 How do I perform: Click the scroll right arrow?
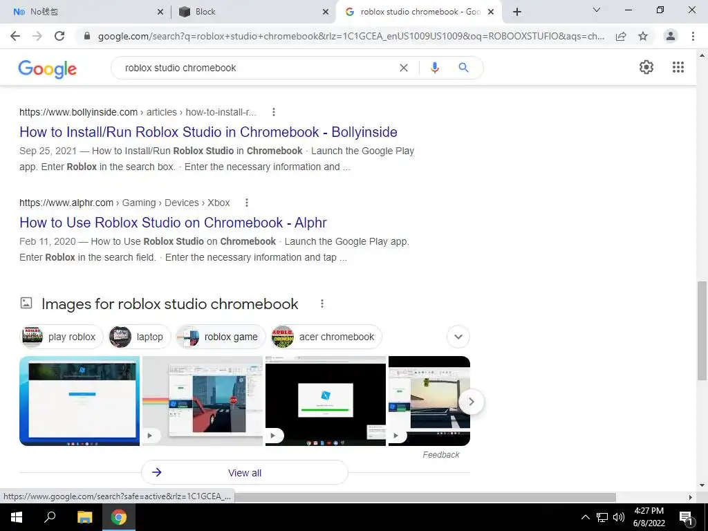(690, 497)
